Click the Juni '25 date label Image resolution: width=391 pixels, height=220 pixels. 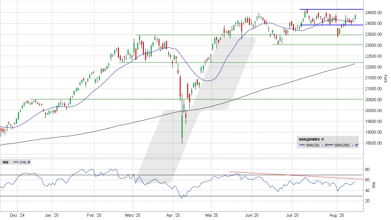[x=252, y=215]
